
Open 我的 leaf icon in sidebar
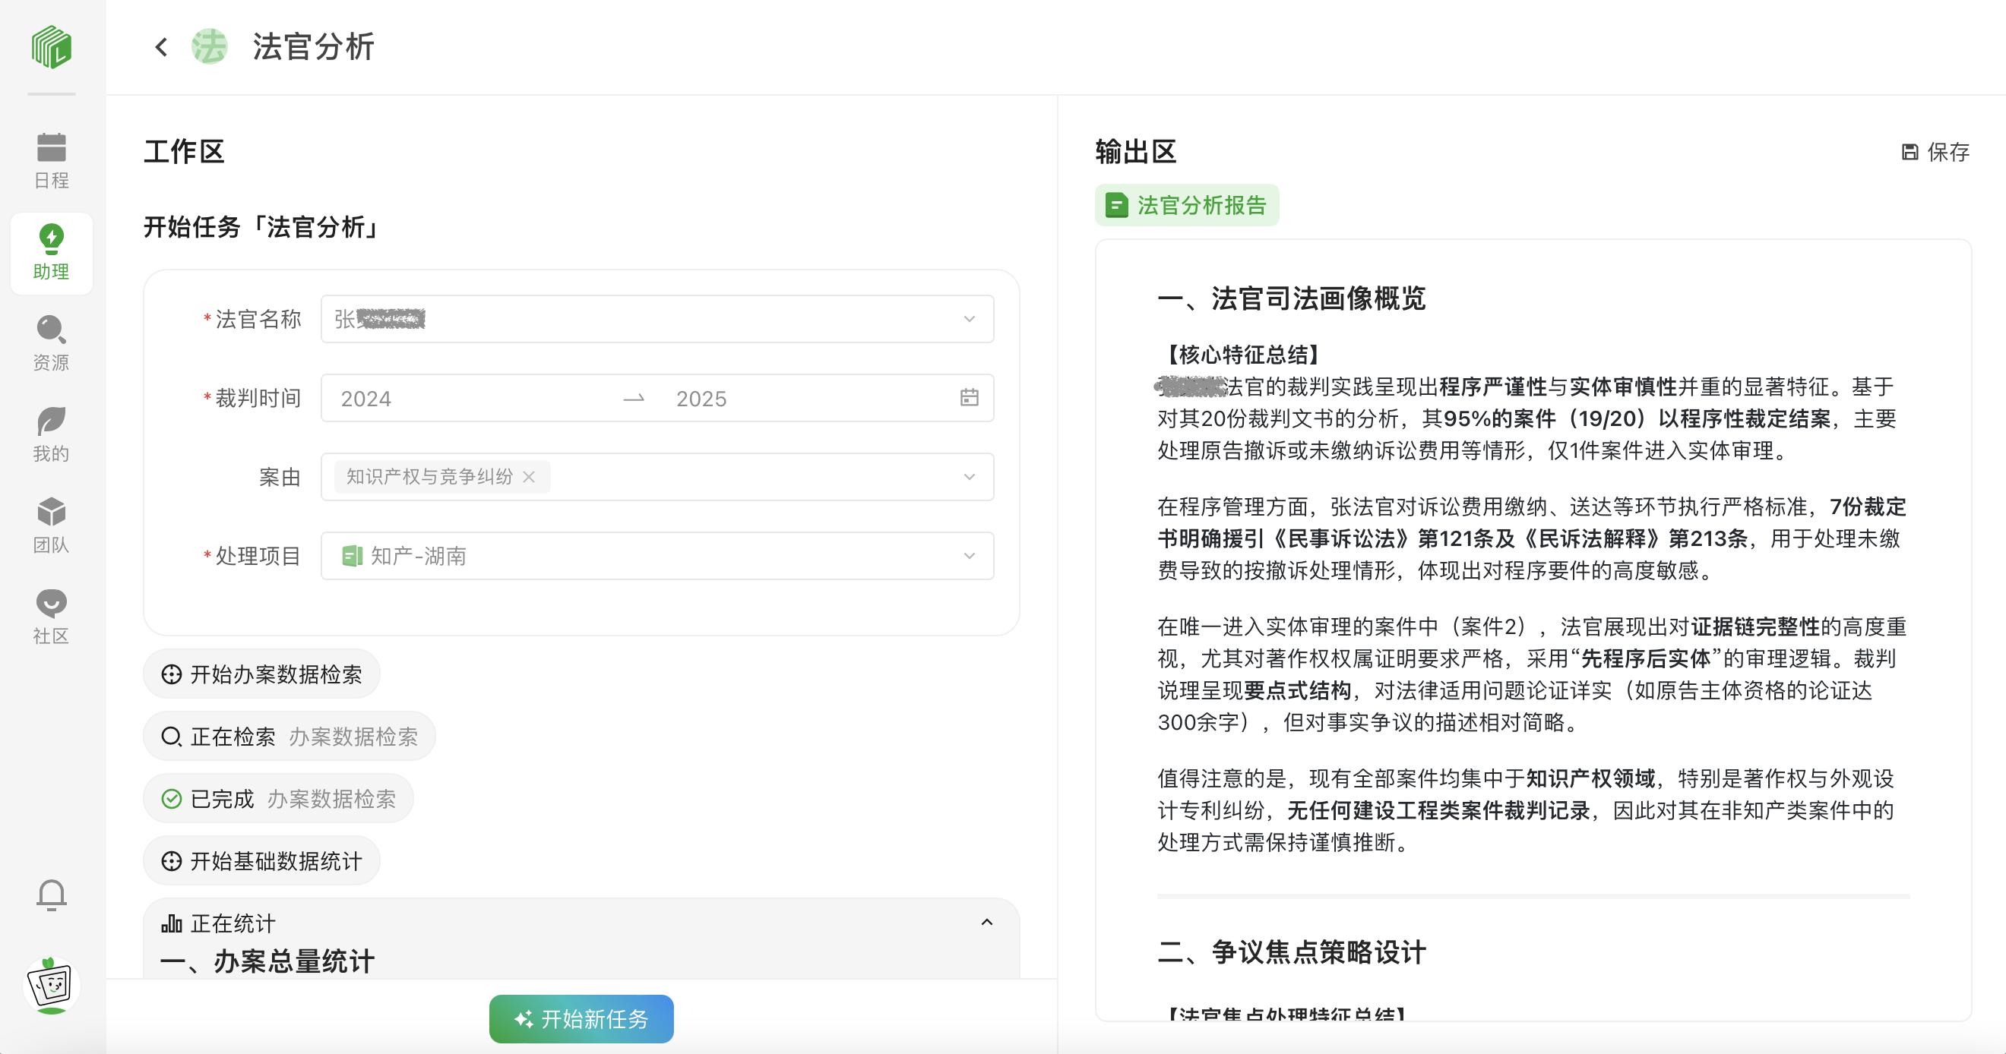(52, 434)
